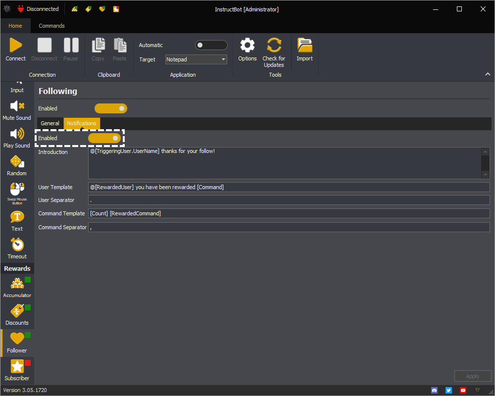Open the YouTube link in status bar
This screenshot has height=396, width=495.
point(463,391)
